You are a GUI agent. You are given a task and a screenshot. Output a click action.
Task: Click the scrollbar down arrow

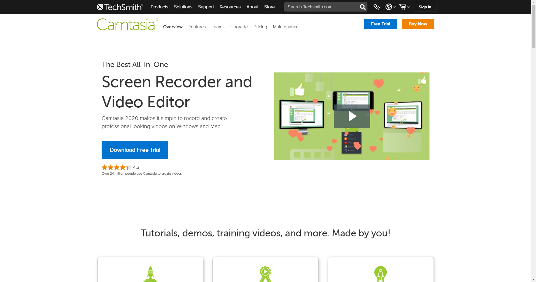533,280
